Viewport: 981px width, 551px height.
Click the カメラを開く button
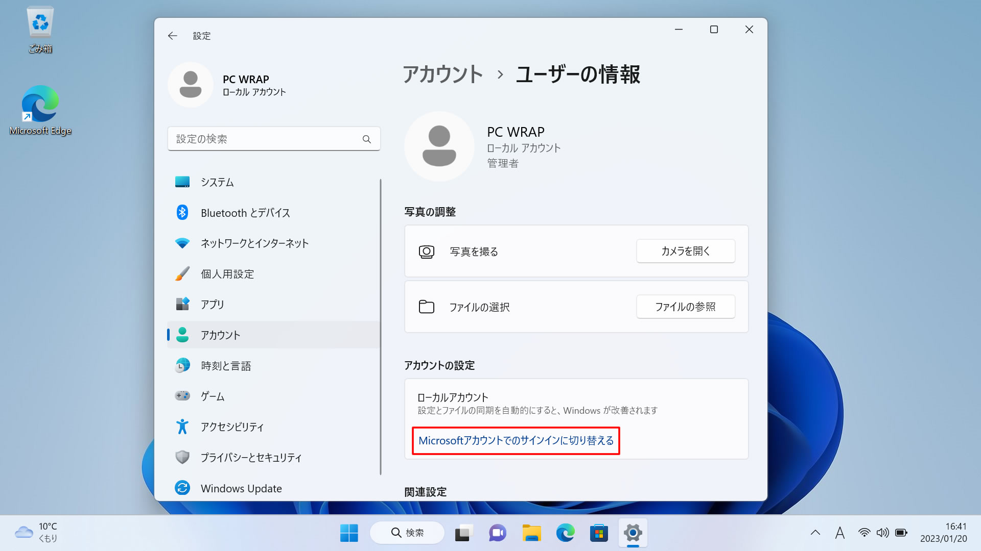[x=686, y=251]
